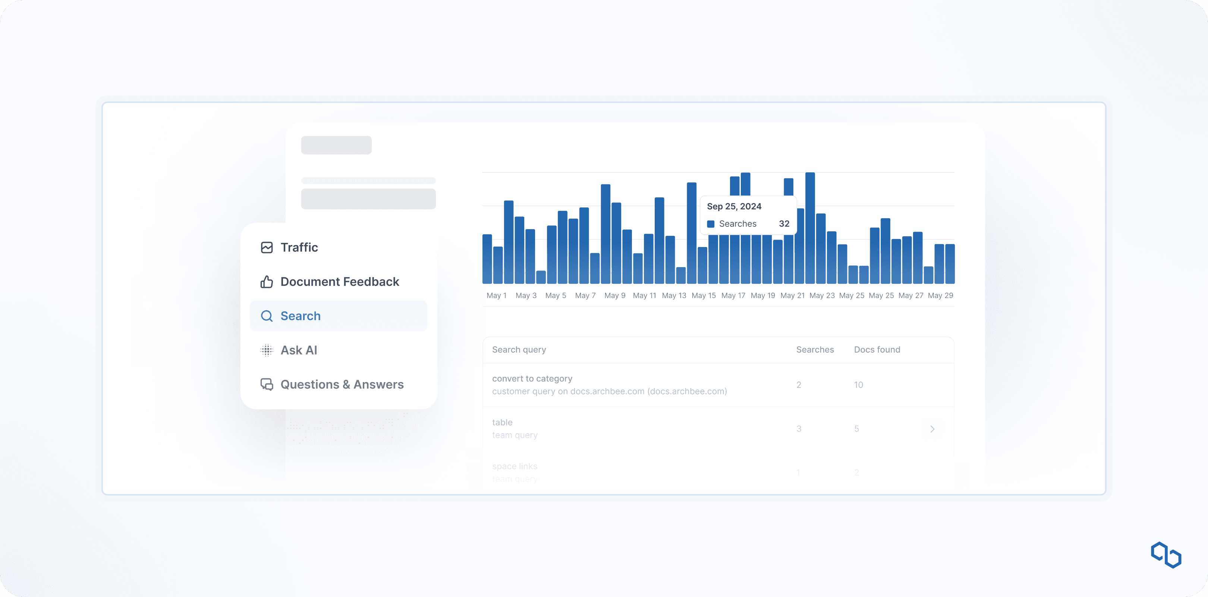The image size is (1208, 597).
Task: Click the blue Searches legend square
Action: click(711, 224)
